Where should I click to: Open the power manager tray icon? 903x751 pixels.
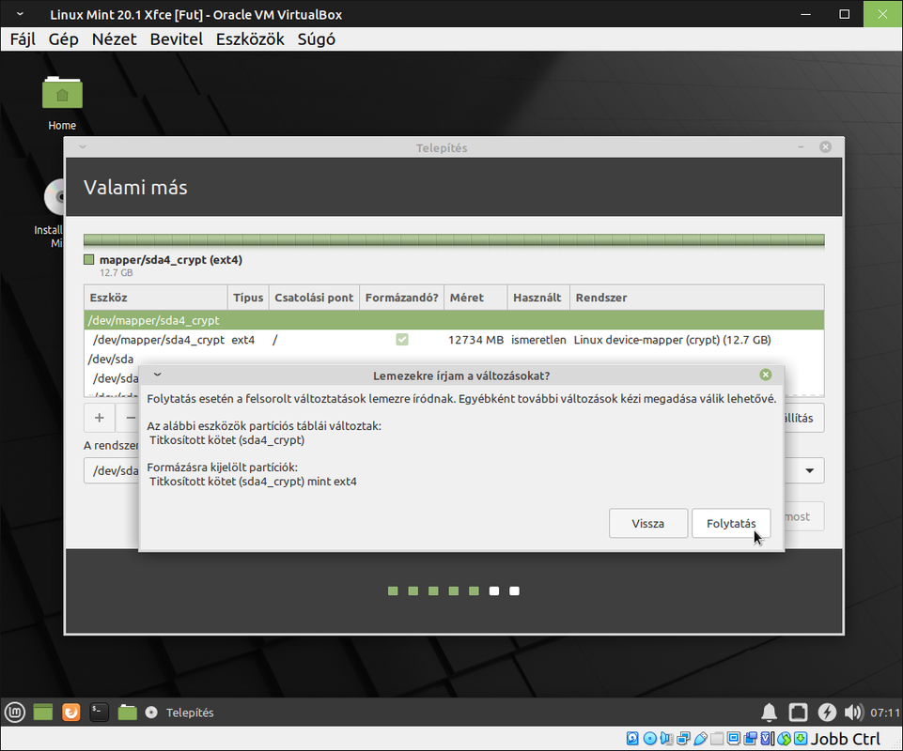(x=827, y=713)
